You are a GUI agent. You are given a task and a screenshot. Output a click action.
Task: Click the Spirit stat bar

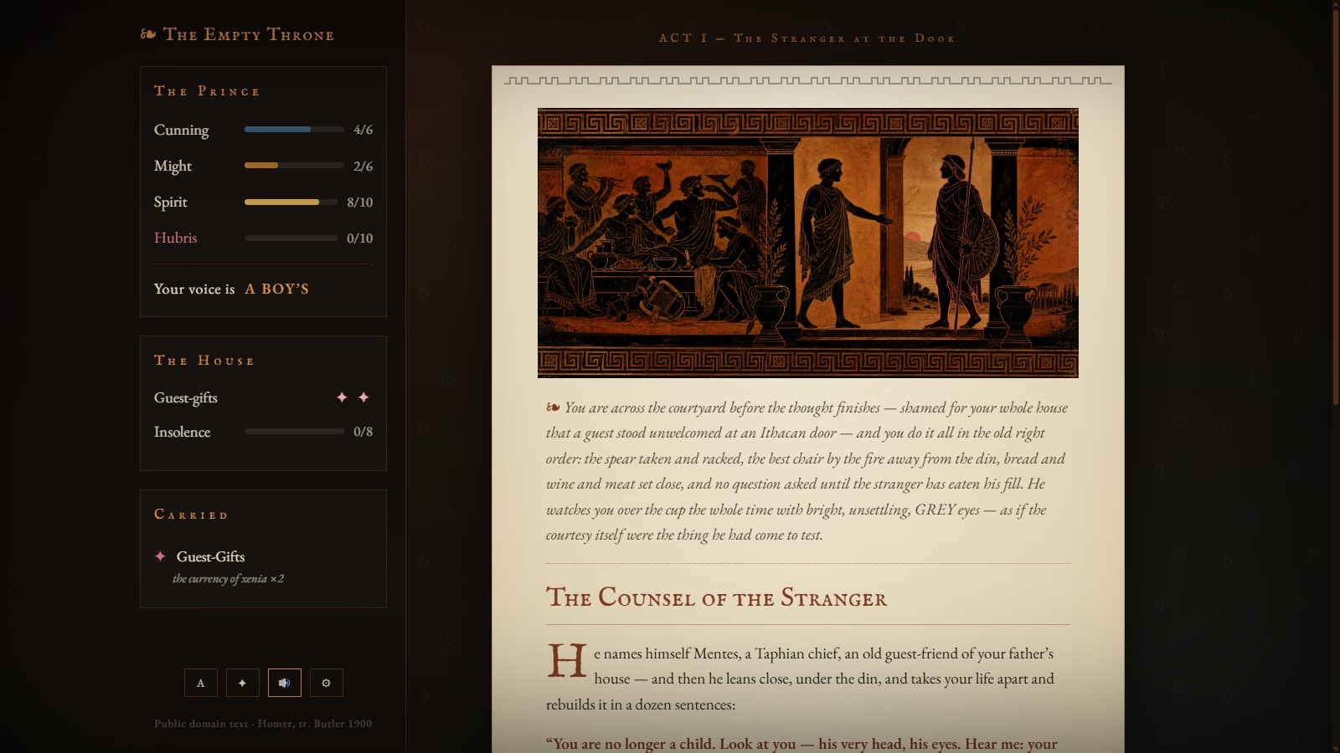[x=291, y=202]
